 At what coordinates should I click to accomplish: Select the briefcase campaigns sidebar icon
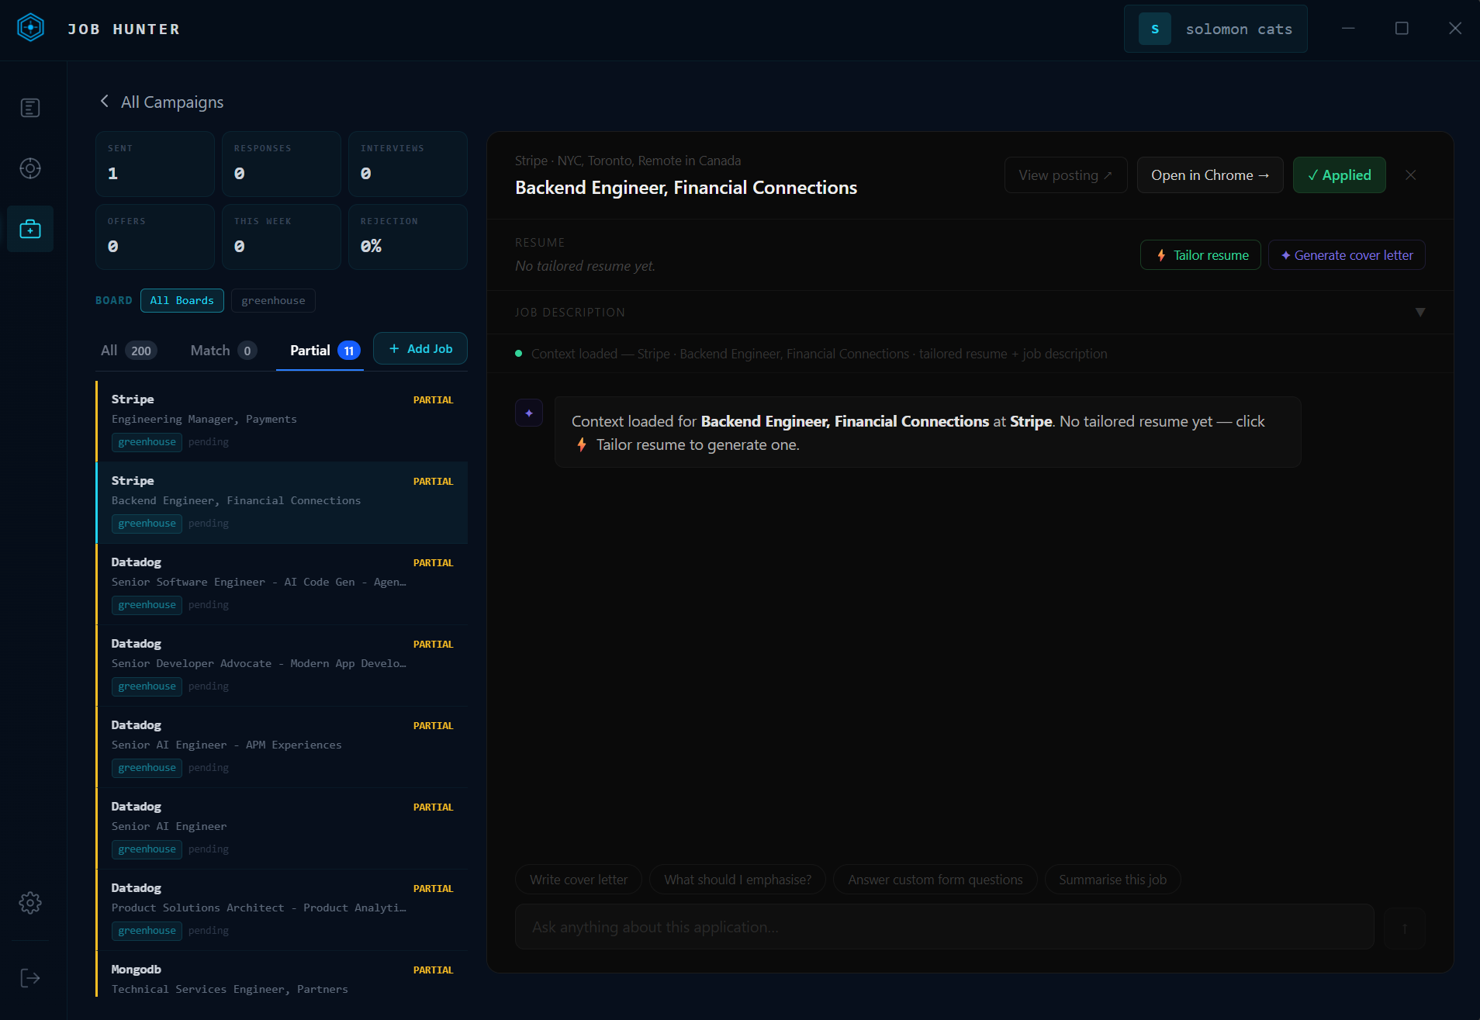[30, 229]
